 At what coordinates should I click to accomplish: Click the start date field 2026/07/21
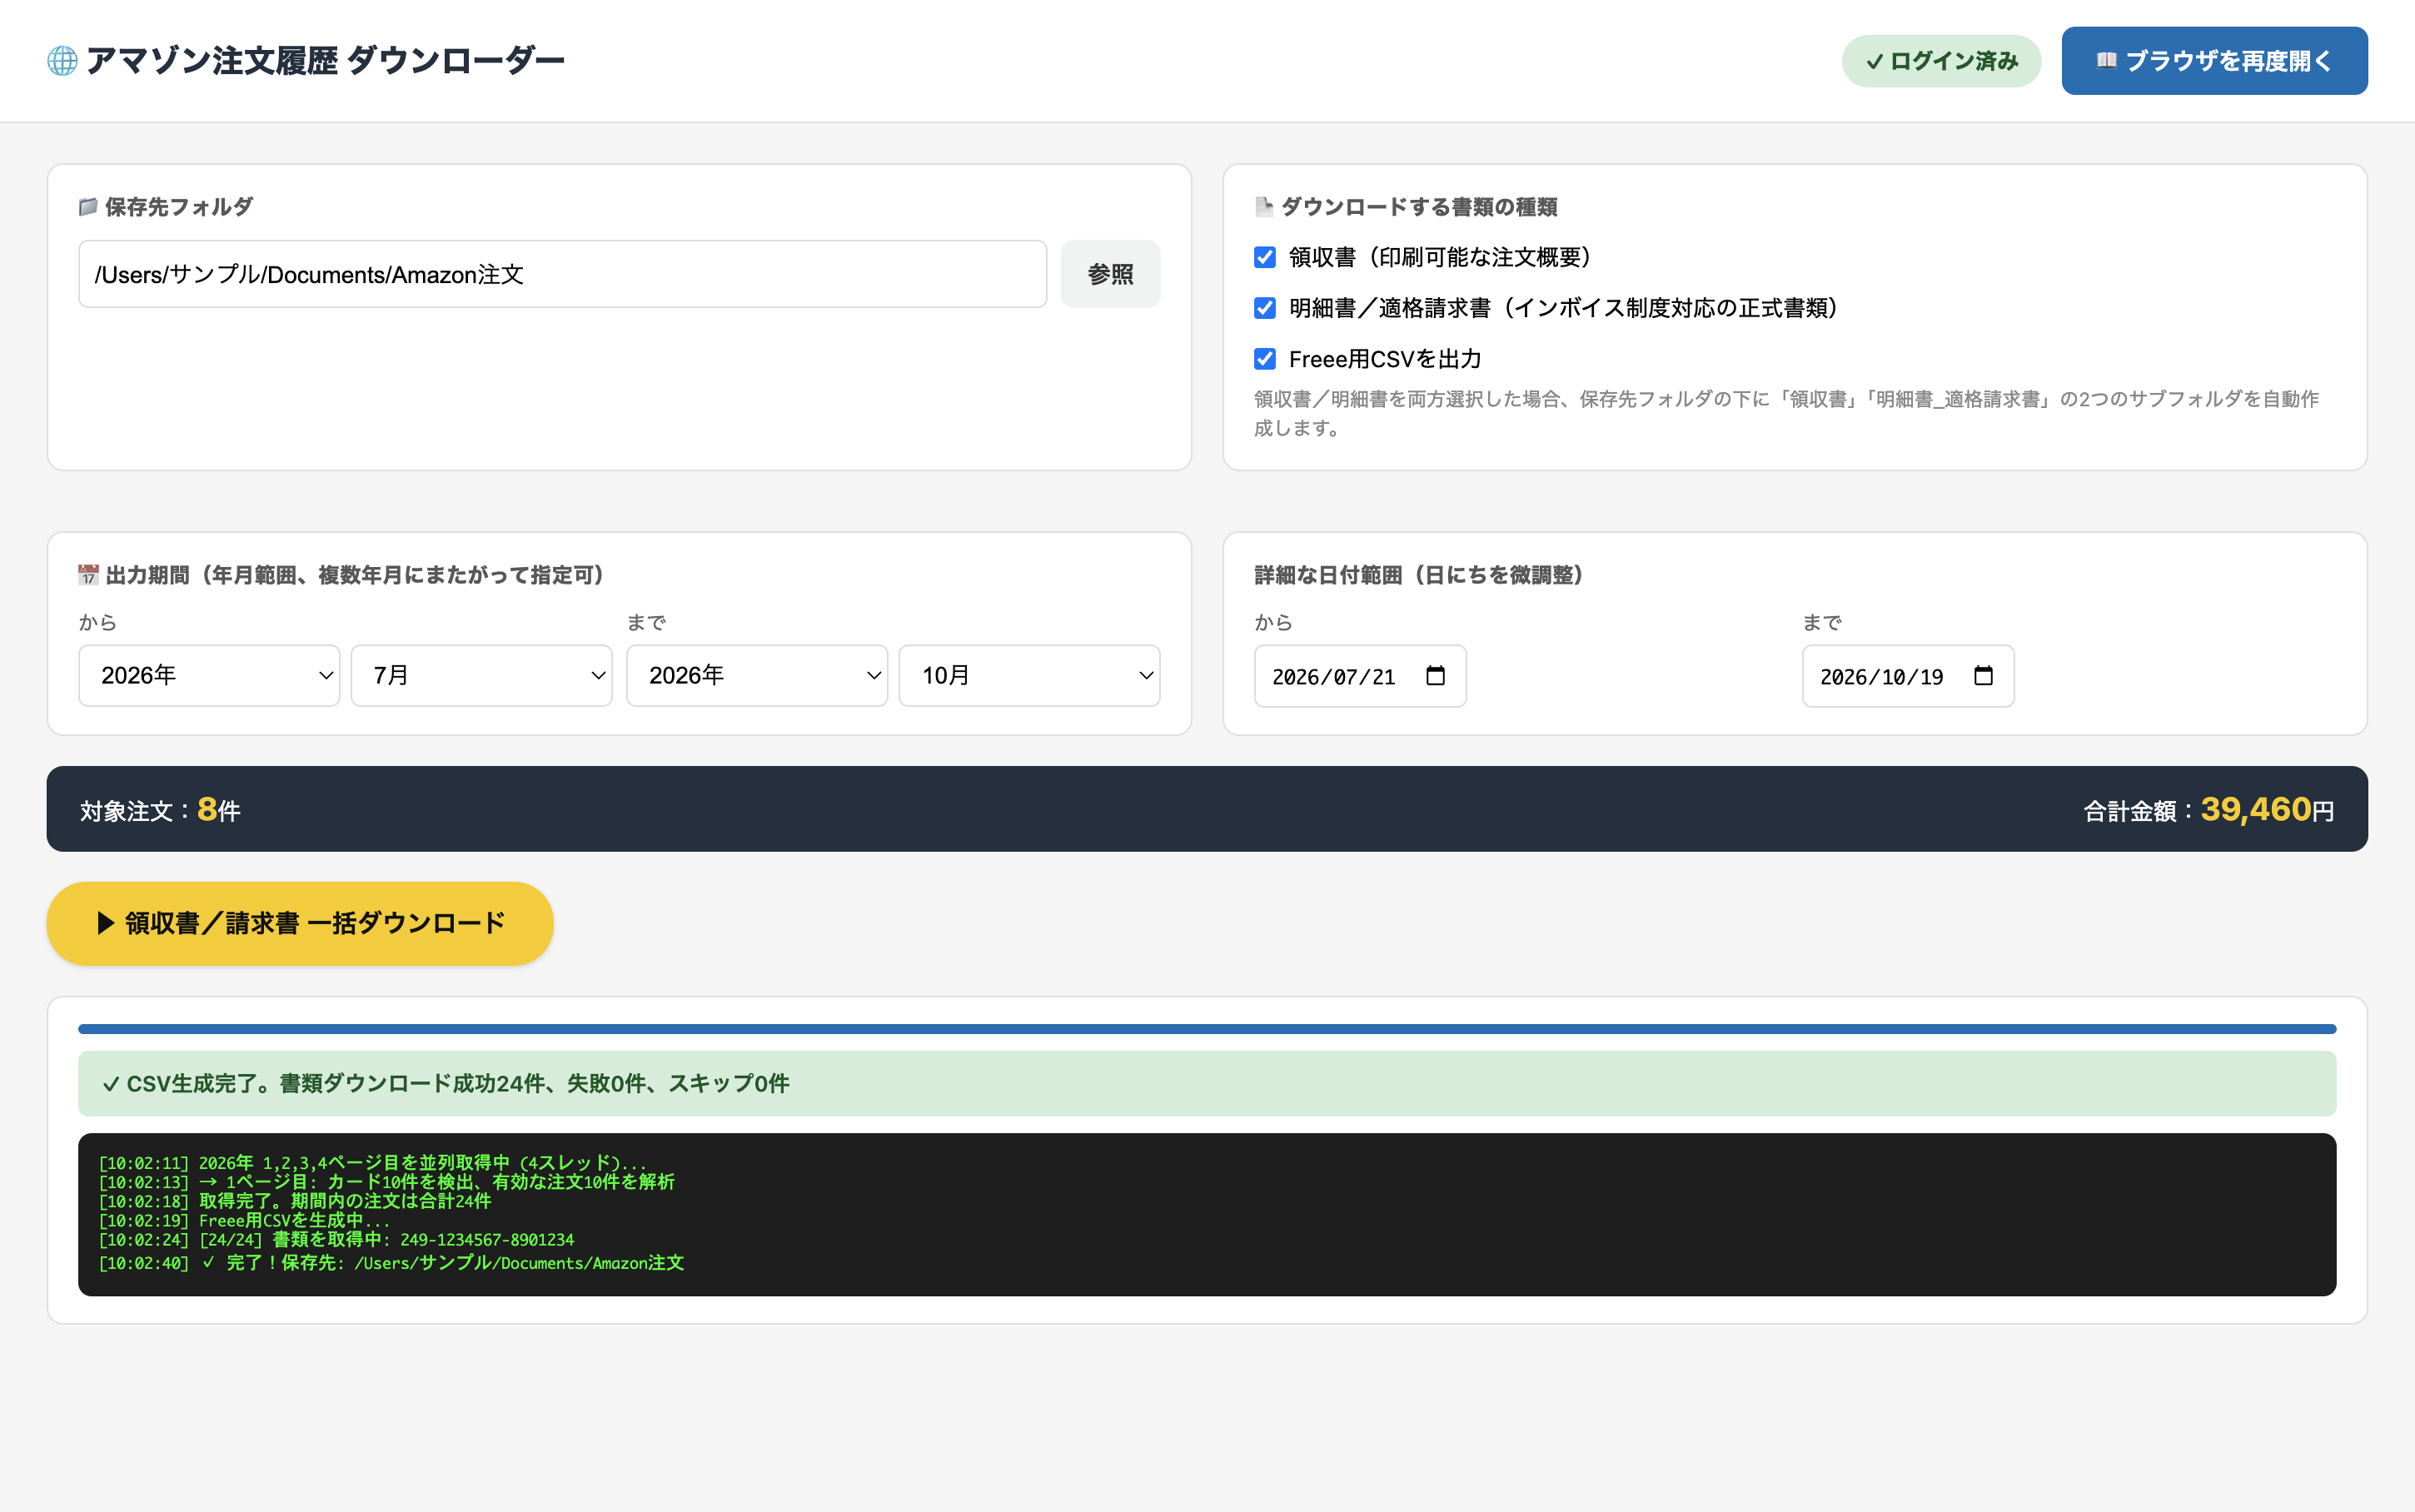click(1360, 676)
